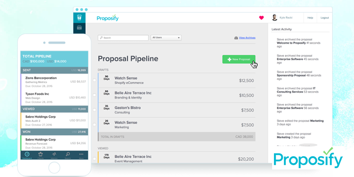Open the All Users dropdown
The image size is (354, 177).
tap(166, 38)
